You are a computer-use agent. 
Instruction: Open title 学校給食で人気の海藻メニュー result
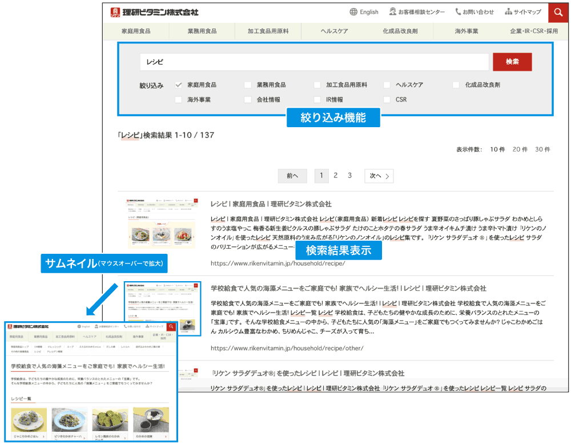[x=348, y=289]
